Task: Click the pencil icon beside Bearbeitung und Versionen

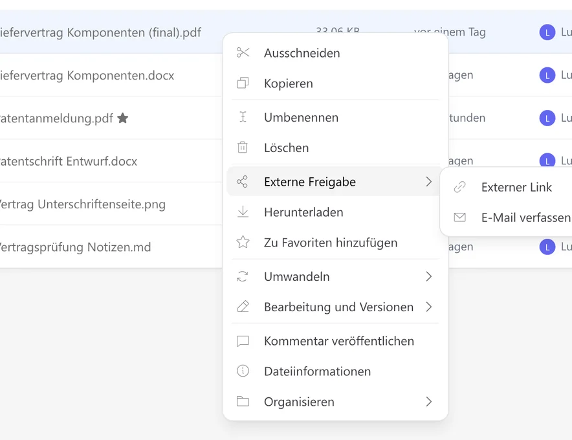Action: click(243, 307)
